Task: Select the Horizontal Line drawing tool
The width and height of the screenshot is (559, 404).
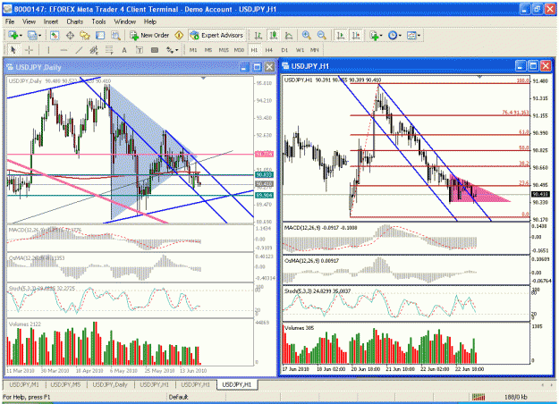Action: coord(64,50)
